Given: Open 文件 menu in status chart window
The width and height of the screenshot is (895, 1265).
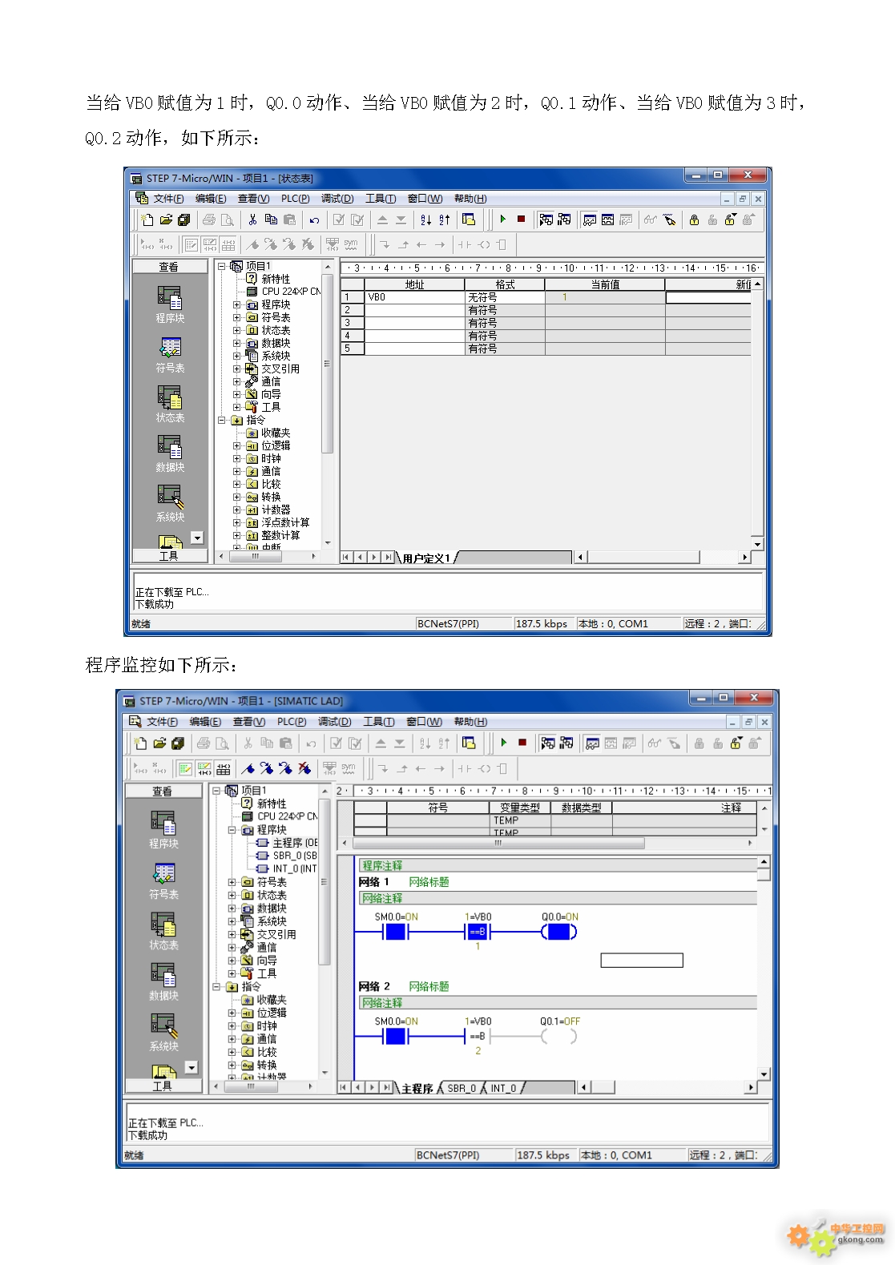Looking at the screenshot, I should pyautogui.click(x=168, y=199).
